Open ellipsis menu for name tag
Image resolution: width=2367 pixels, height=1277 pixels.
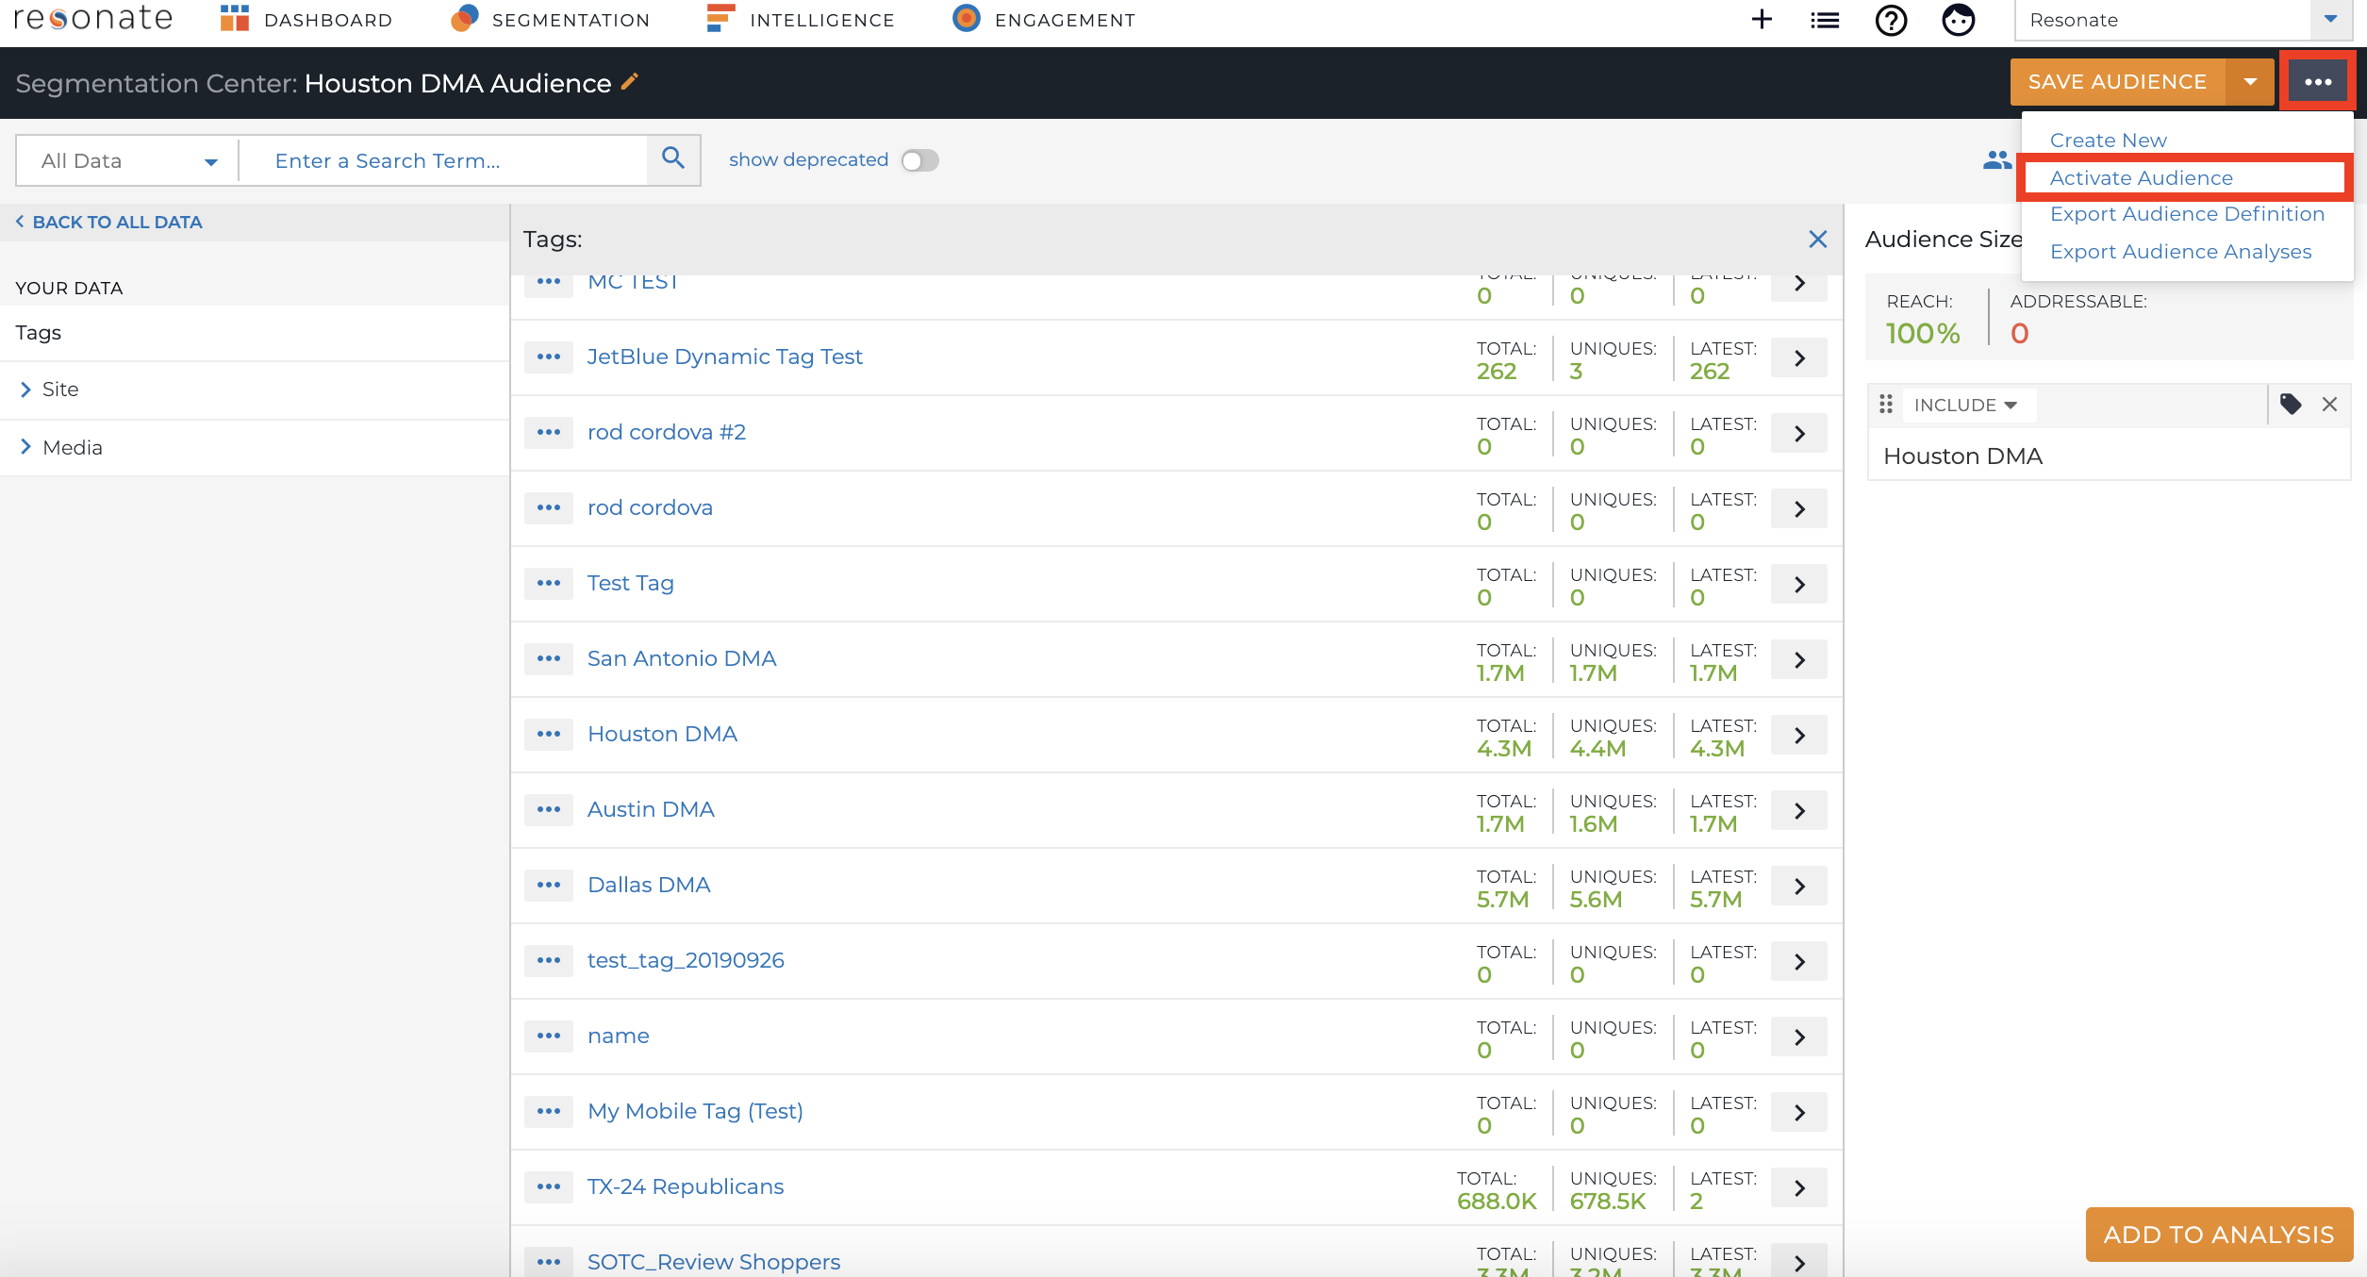tap(549, 1037)
